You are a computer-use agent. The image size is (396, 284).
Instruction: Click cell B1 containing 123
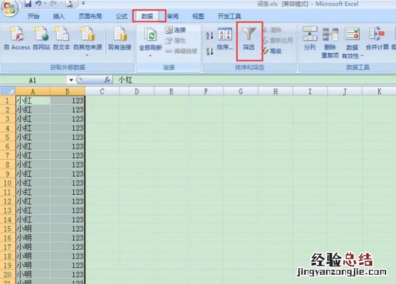(67, 100)
